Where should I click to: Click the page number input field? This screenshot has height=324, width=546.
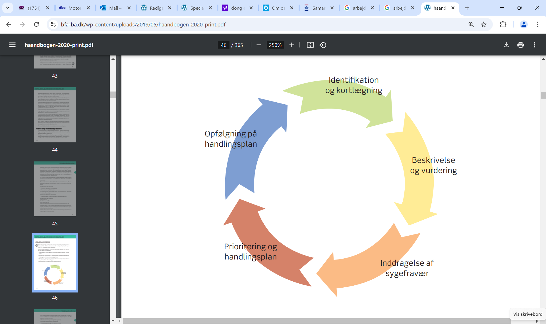(x=224, y=45)
